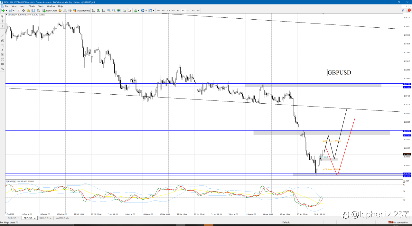
Task: Open the Strategy Tester icon
Action: tap(38, 10)
